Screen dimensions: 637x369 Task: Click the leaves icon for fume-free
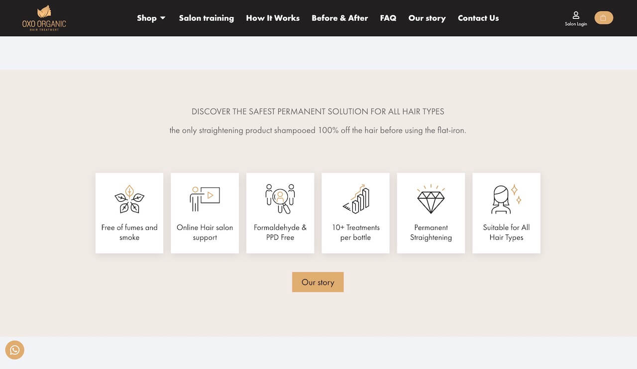(129, 199)
